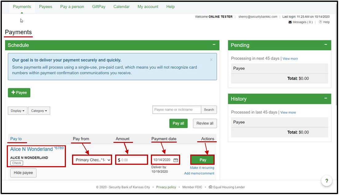Open the Messages envelope icon
Screen dimensions: 339x195
tap(290, 22)
